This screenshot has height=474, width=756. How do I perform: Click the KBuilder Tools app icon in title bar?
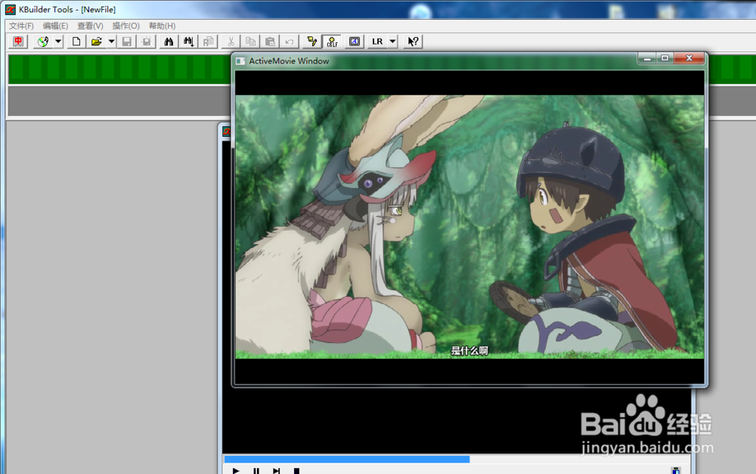(x=10, y=9)
